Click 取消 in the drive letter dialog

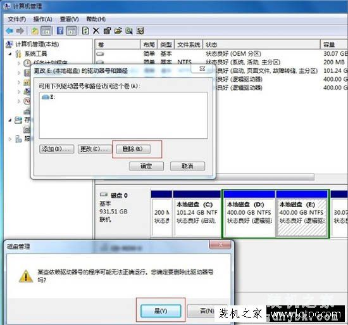187,166
